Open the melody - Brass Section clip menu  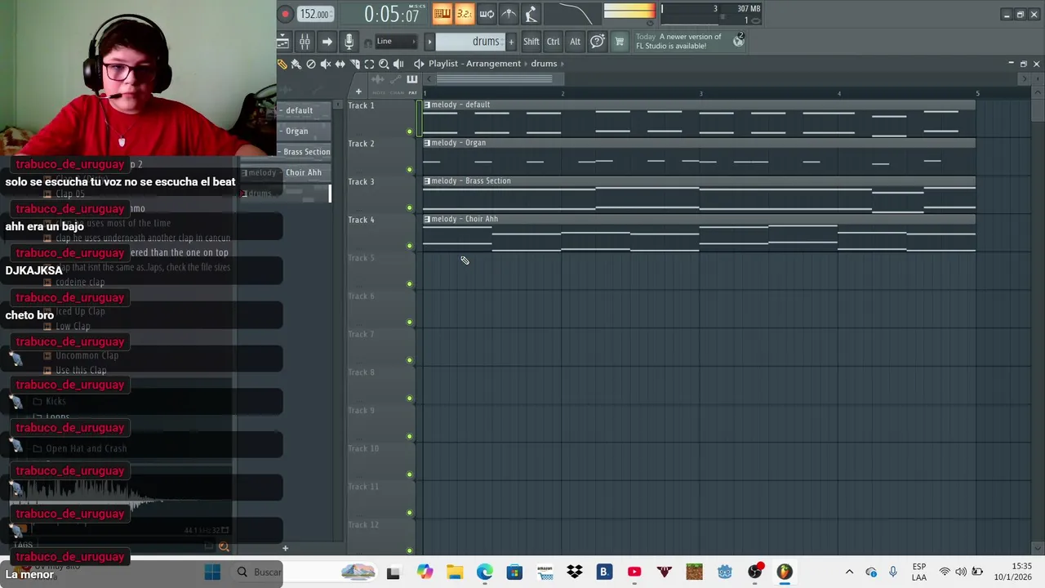click(427, 181)
